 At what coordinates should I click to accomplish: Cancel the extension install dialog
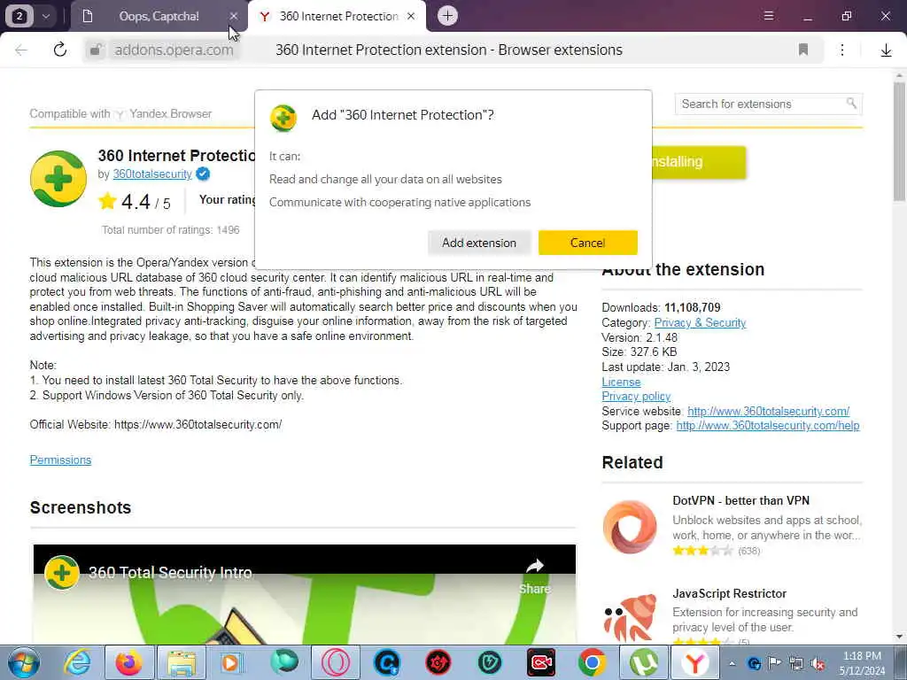[x=588, y=243]
